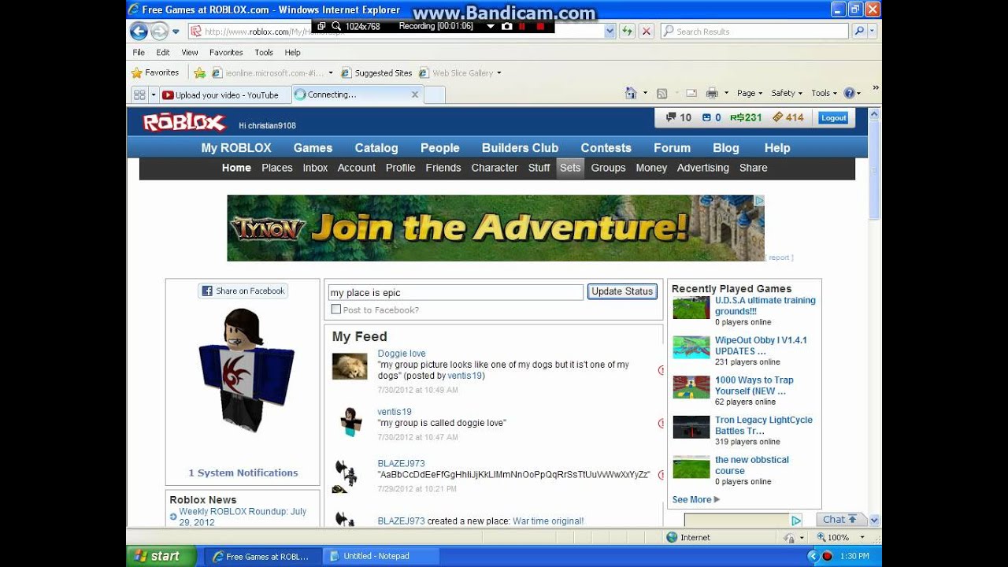Click the Home house icon in command bar

click(x=630, y=93)
